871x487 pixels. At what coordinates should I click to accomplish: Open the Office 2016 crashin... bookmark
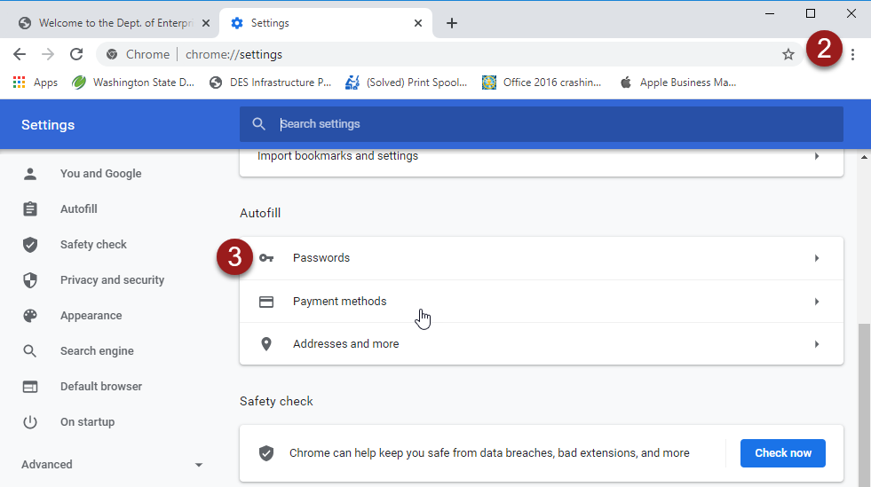pyautogui.click(x=542, y=82)
